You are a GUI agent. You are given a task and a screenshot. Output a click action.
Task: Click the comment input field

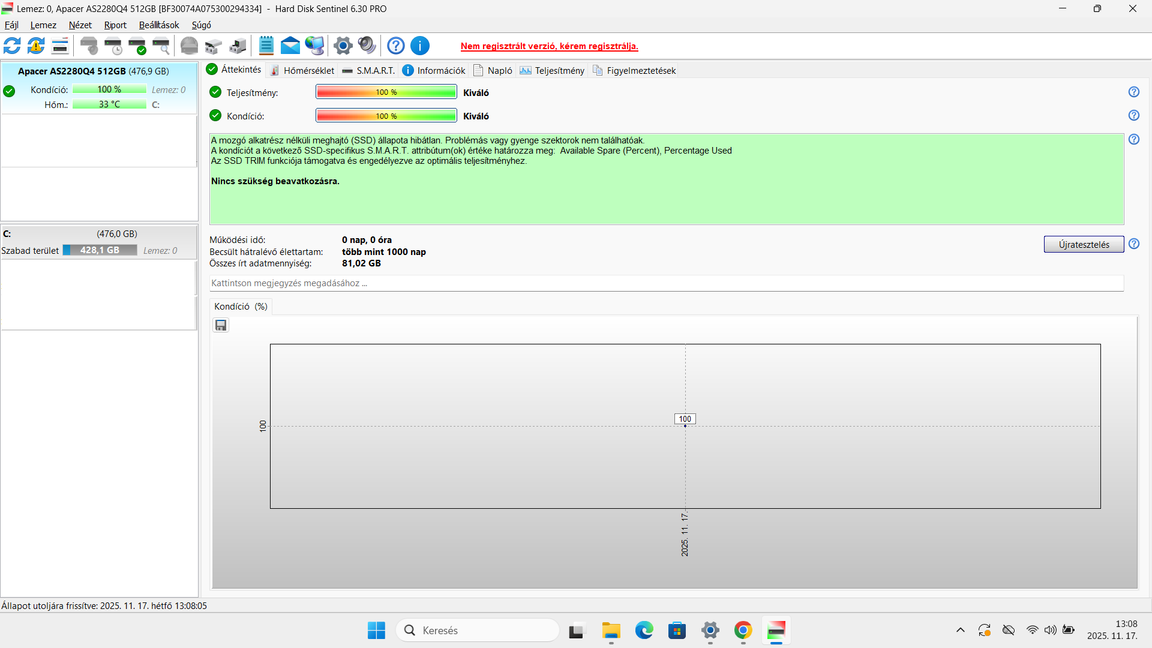click(x=666, y=283)
